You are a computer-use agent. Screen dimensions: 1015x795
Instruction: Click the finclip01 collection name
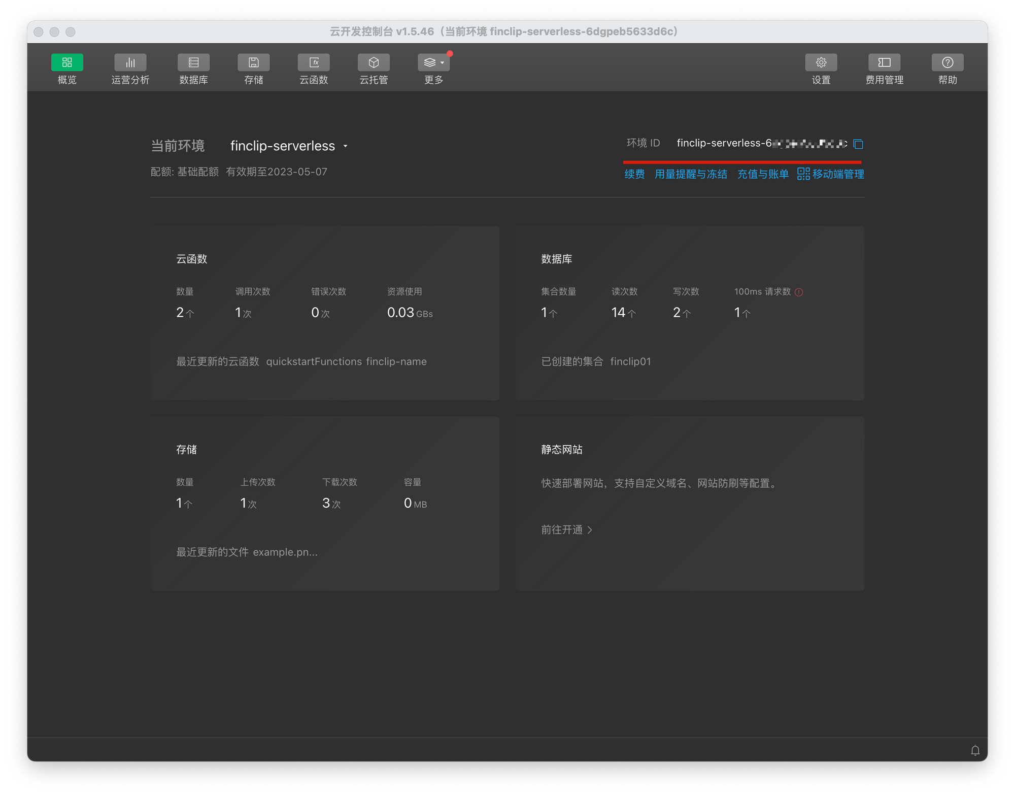[x=630, y=361]
